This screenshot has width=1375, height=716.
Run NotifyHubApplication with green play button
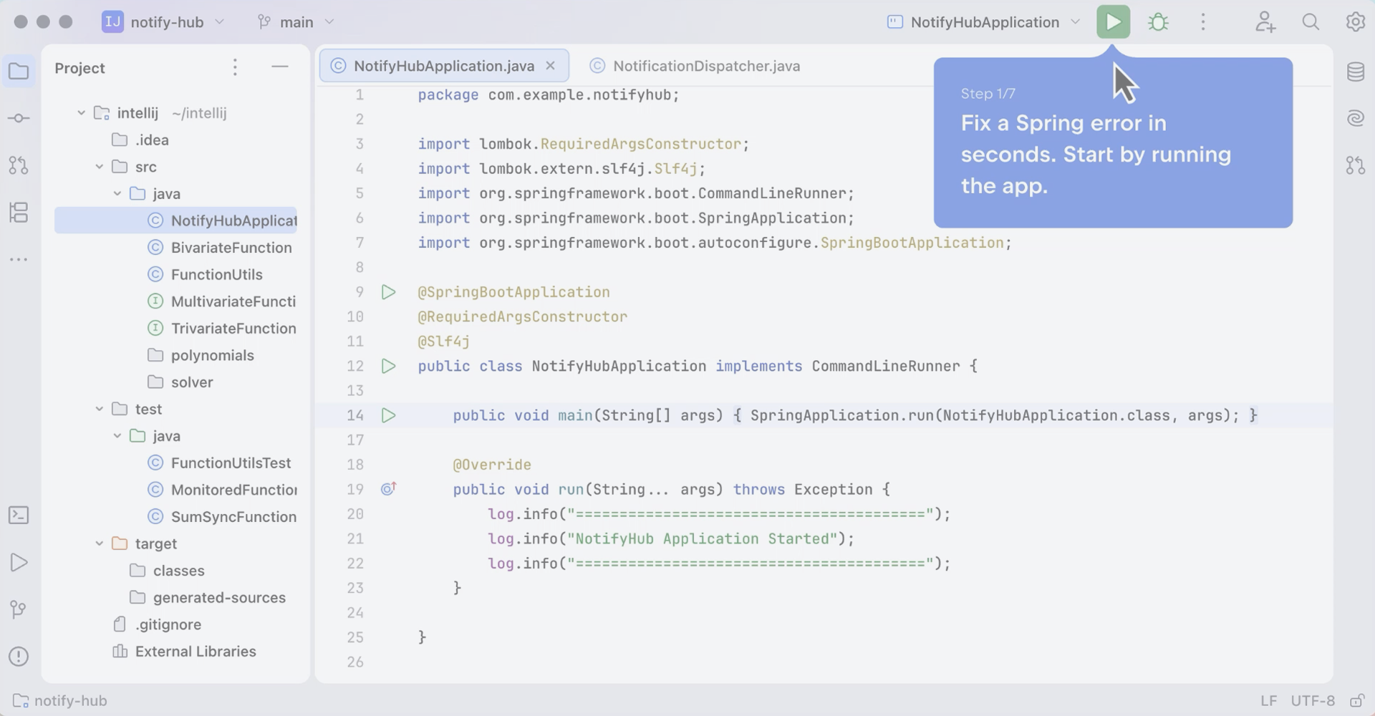coord(1113,22)
